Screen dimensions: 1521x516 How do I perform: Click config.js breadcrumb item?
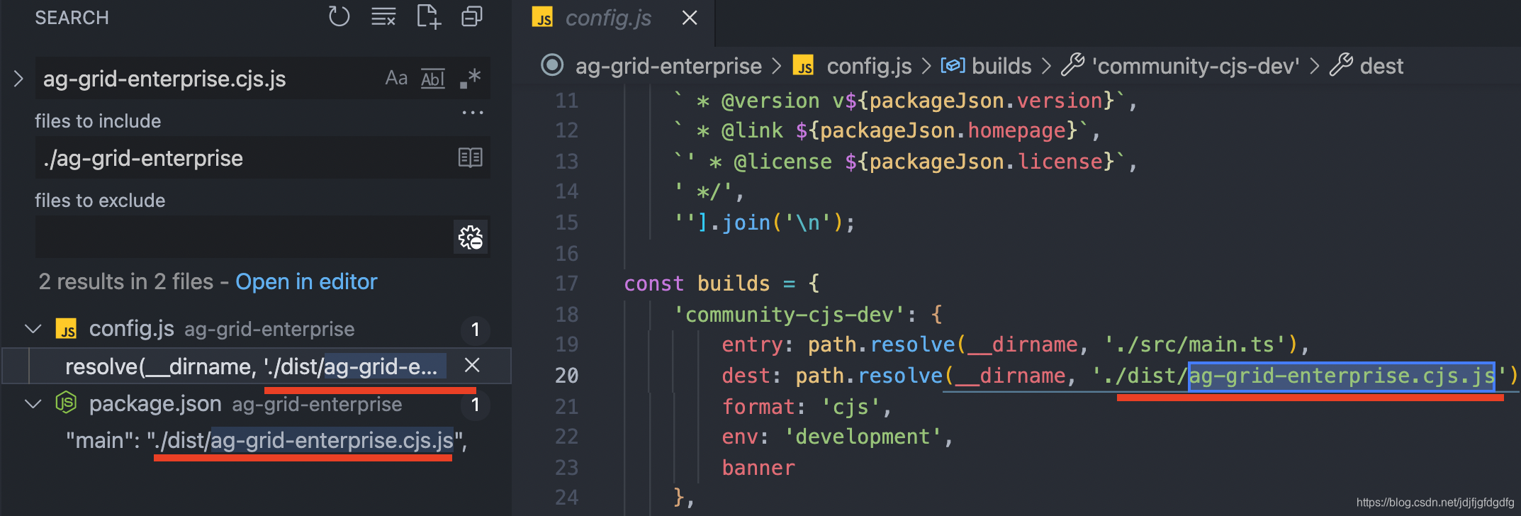pos(869,66)
